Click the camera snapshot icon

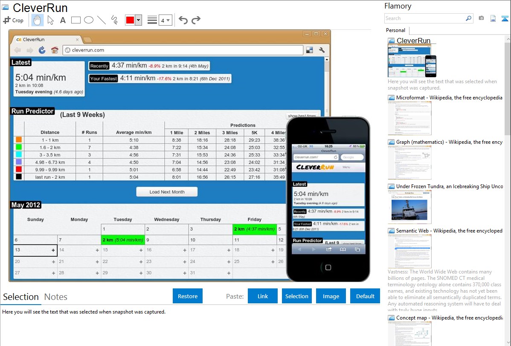pyautogui.click(x=481, y=18)
